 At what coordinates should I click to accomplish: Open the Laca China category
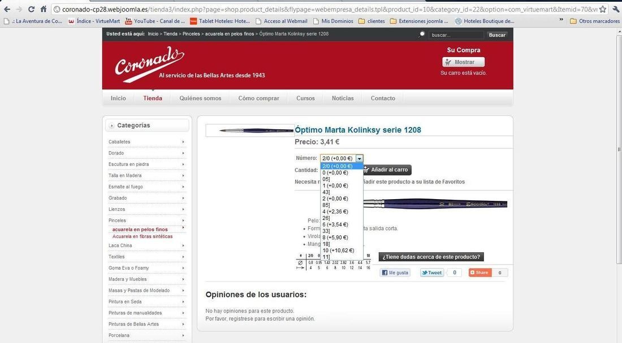(x=120, y=245)
